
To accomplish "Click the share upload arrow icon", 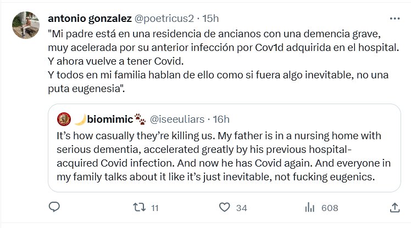I will point(394,207).
